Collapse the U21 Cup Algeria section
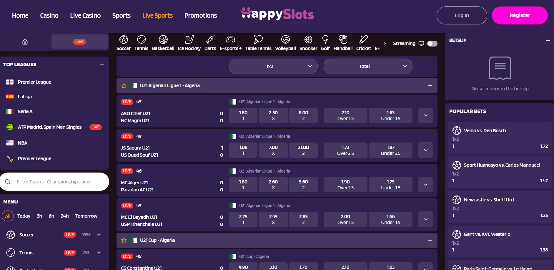 click(x=430, y=240)
